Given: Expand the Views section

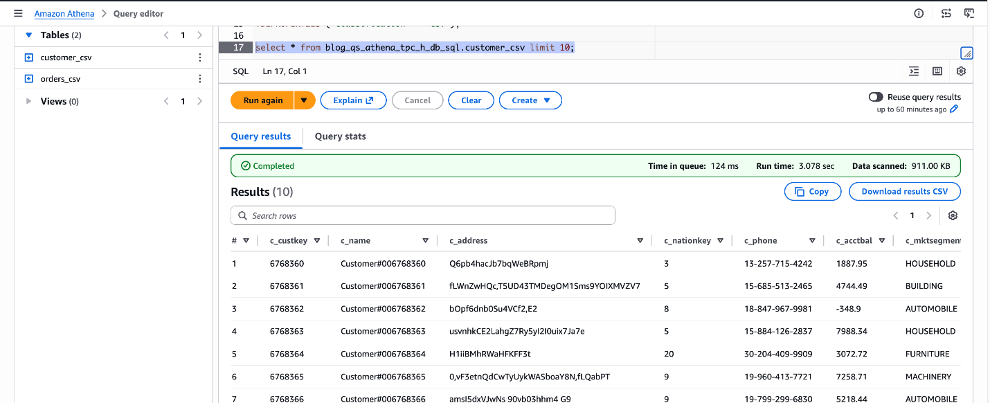Looking at the screenshot, I should click(29, 101).
